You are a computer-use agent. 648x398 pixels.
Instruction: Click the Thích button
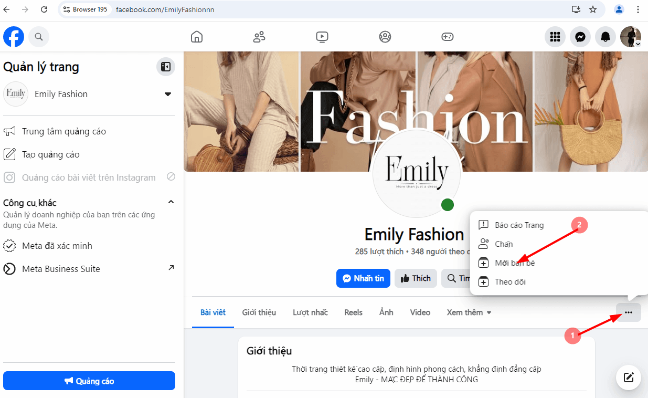point(416,278)
